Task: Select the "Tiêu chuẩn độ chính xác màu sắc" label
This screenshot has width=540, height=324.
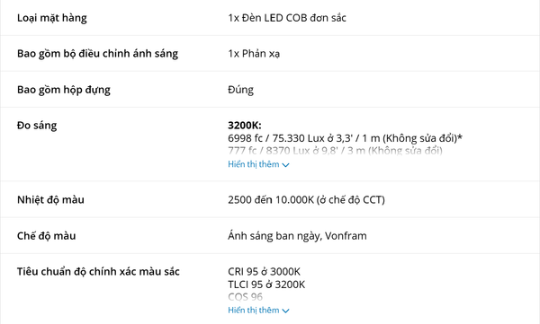Action: pyautogui.click(x=98, y=272)
